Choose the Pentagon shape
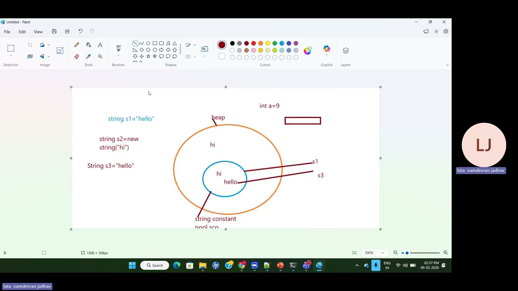The width and height of the screenshot is (518, 291). click(x=148, y=50)
